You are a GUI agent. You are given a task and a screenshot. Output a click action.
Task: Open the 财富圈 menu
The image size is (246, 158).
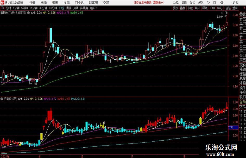93,3
